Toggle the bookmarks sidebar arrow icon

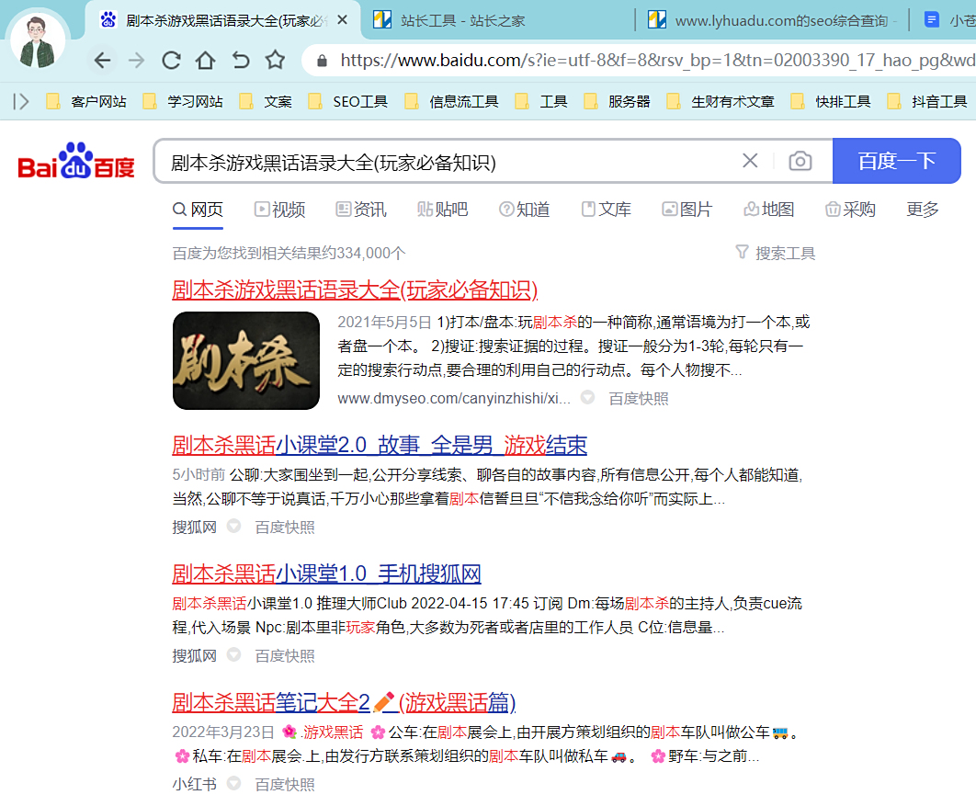21,101
